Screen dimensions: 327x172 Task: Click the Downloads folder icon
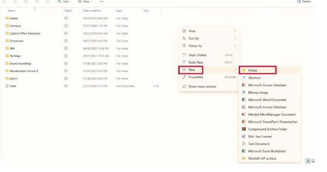(x=7, y=41)
